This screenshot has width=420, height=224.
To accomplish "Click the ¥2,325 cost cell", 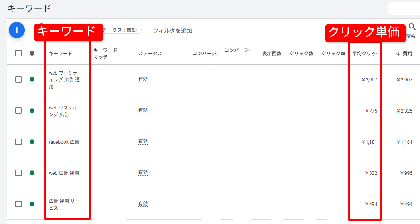I will (404, 111).
